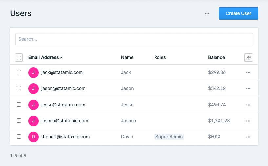
Task: Click thehoff@statamic.com's "D" avatar
Action: pos(33,137)
